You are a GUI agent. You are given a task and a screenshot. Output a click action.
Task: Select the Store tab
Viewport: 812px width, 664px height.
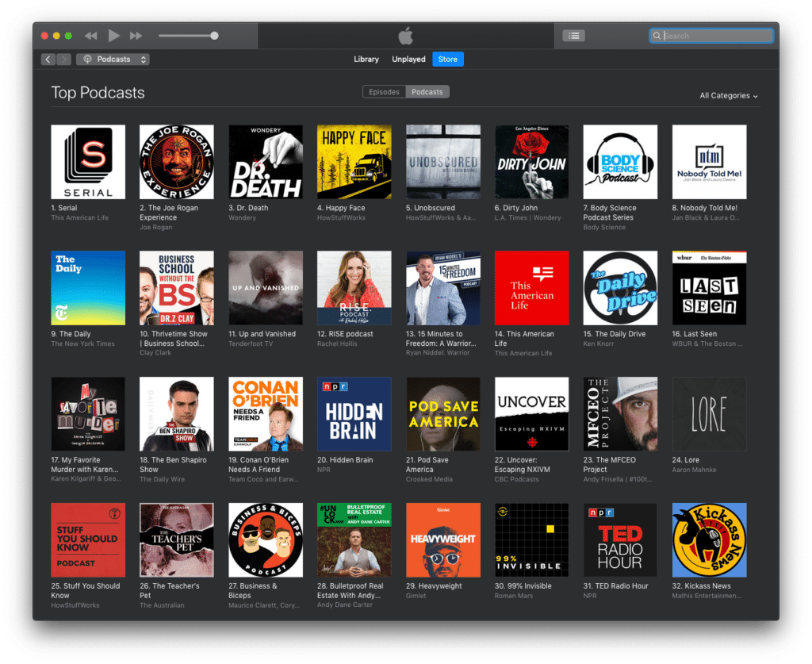click(x=448, y=59)
